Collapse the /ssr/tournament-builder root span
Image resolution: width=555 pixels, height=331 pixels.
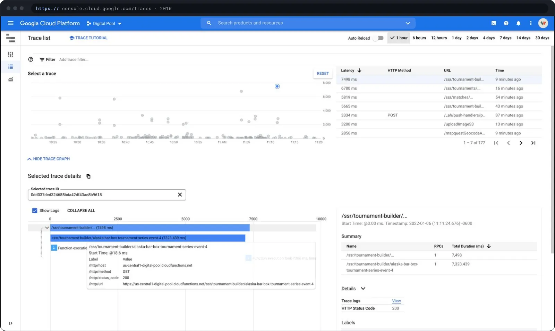point(47,228)
